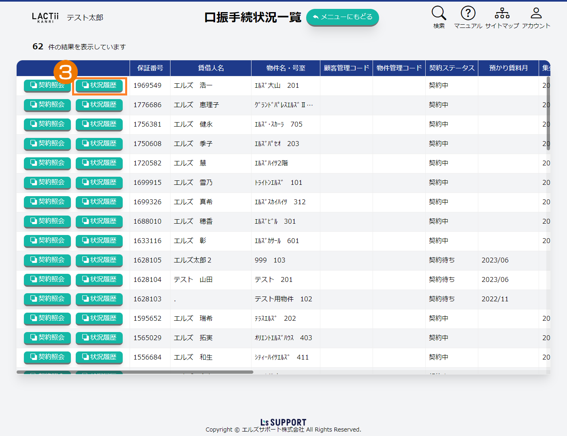Click the 保証番号 column header
This screenshot has height=436, width=567.
pyautogui.click(x=150, y=68)
